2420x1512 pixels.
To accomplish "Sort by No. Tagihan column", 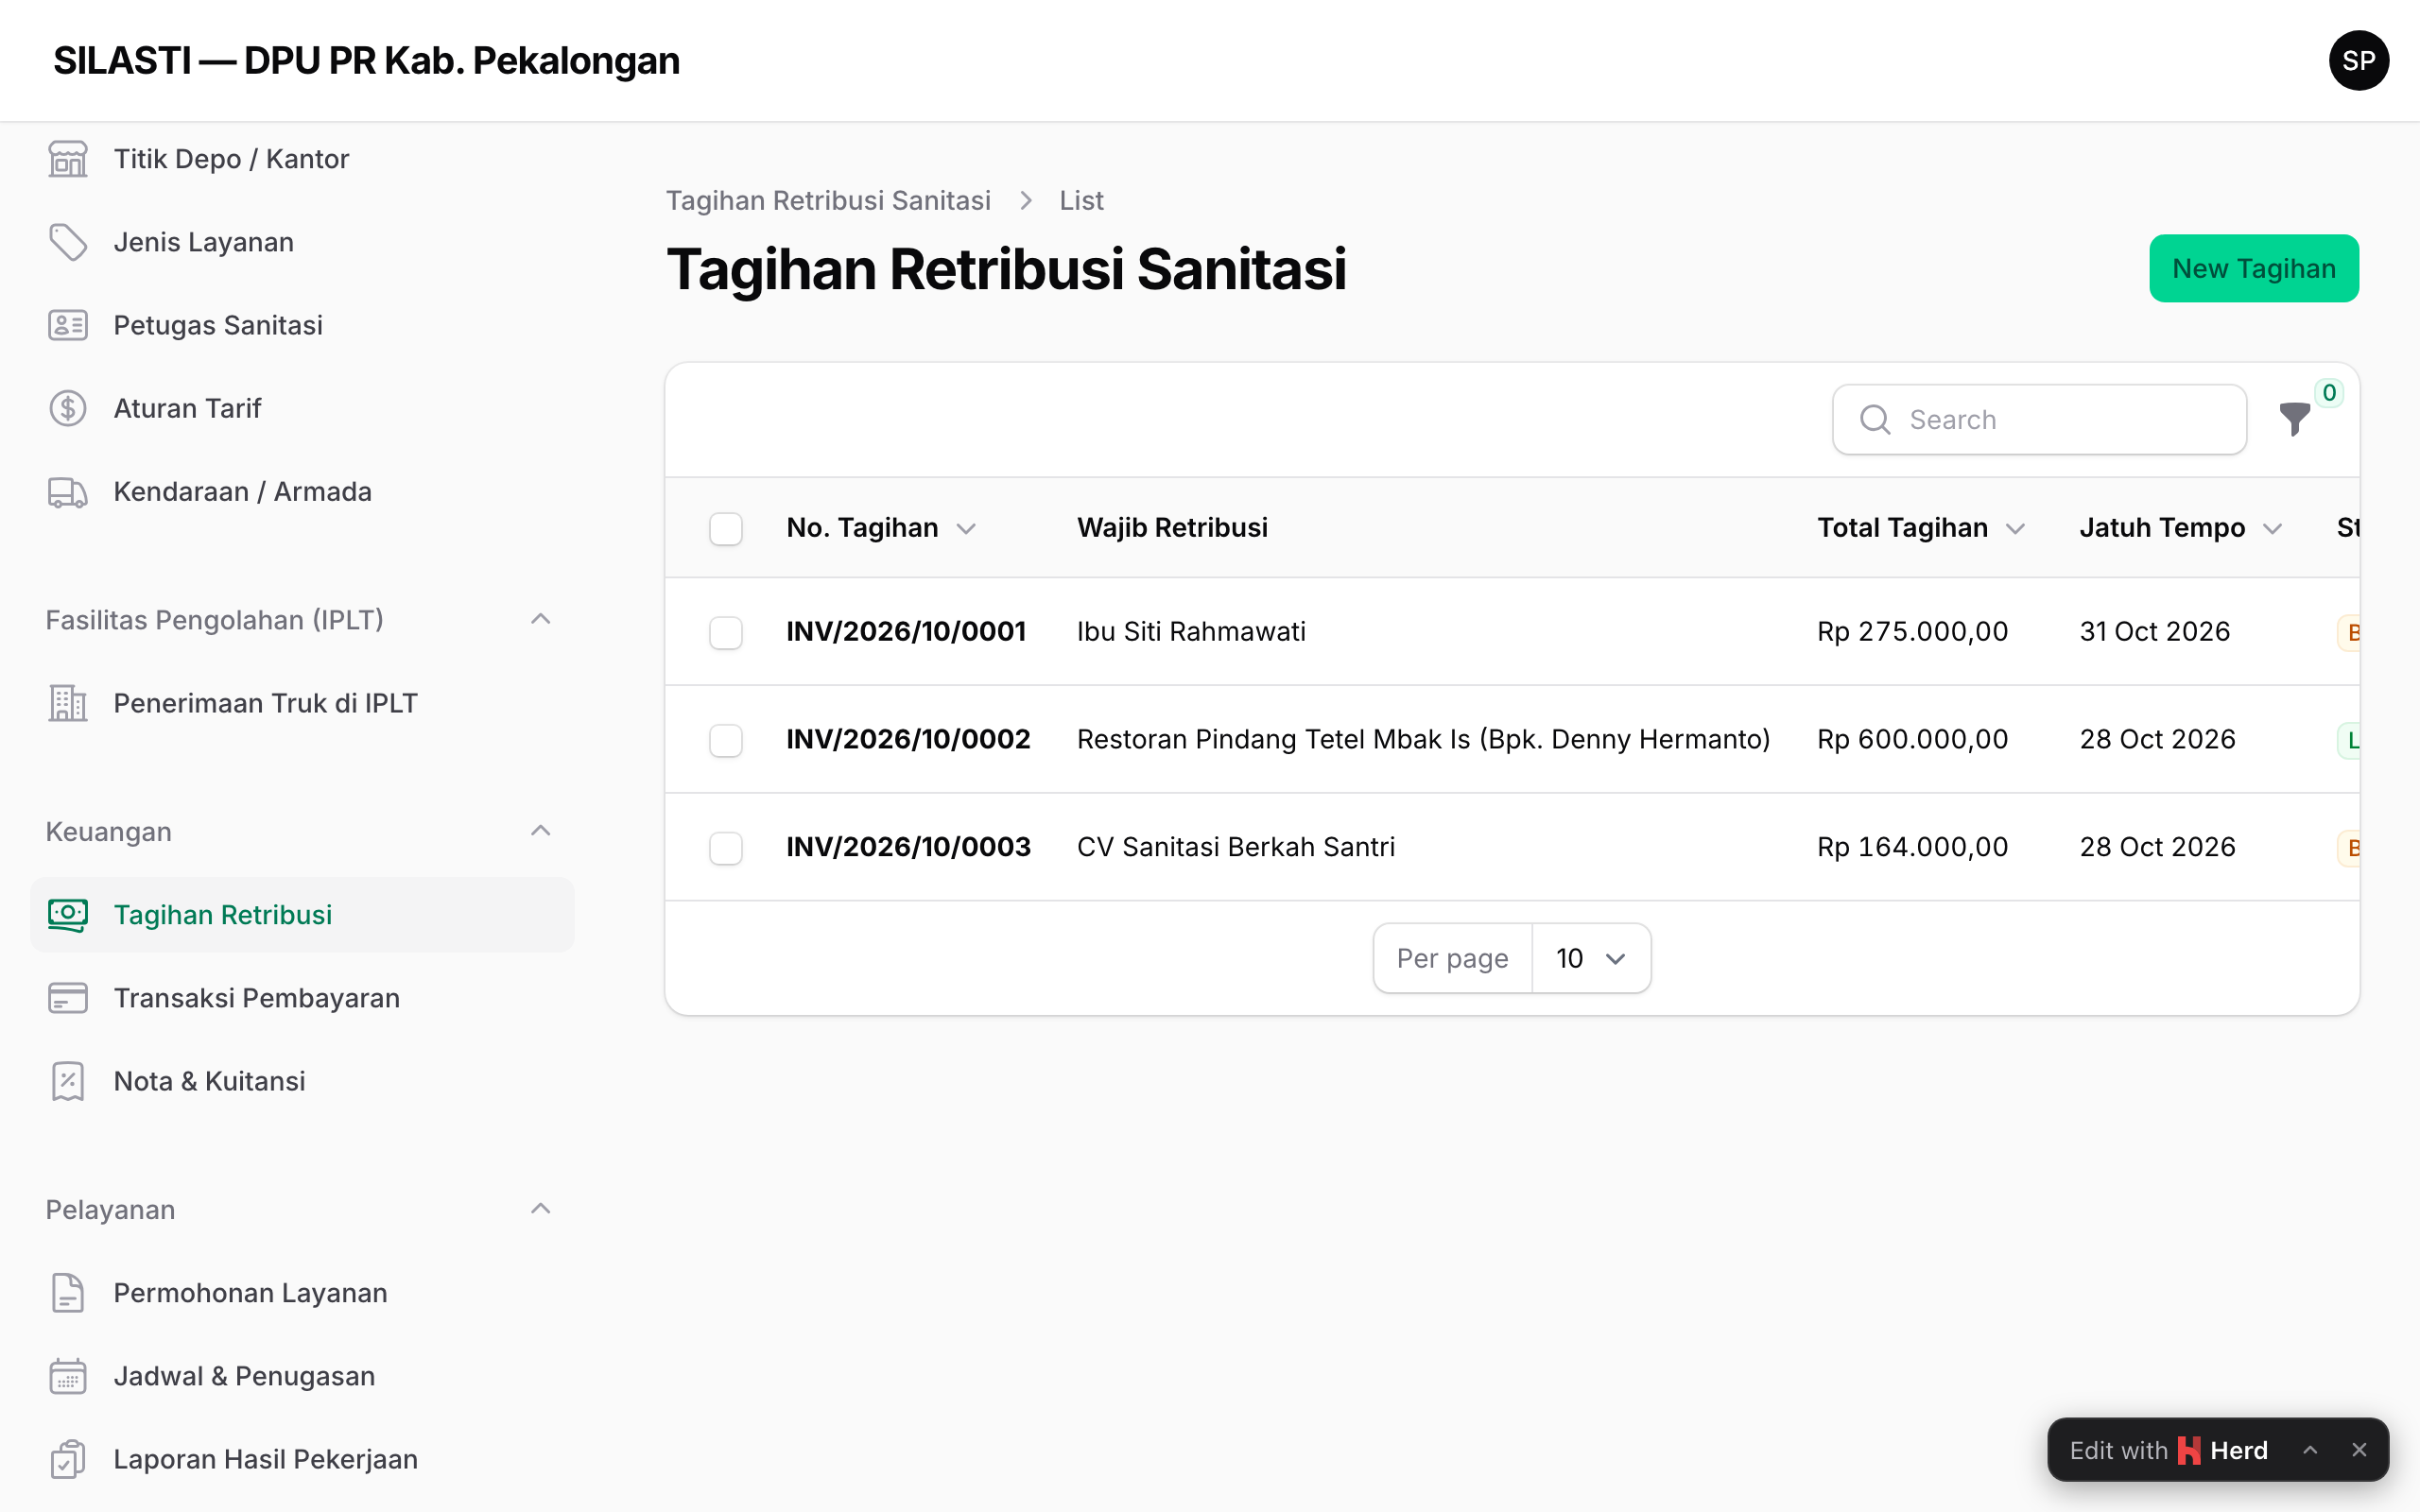I will coord(881,527).
